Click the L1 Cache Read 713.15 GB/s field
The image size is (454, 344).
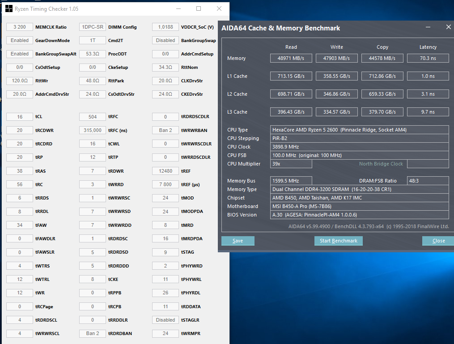[291, 76]
